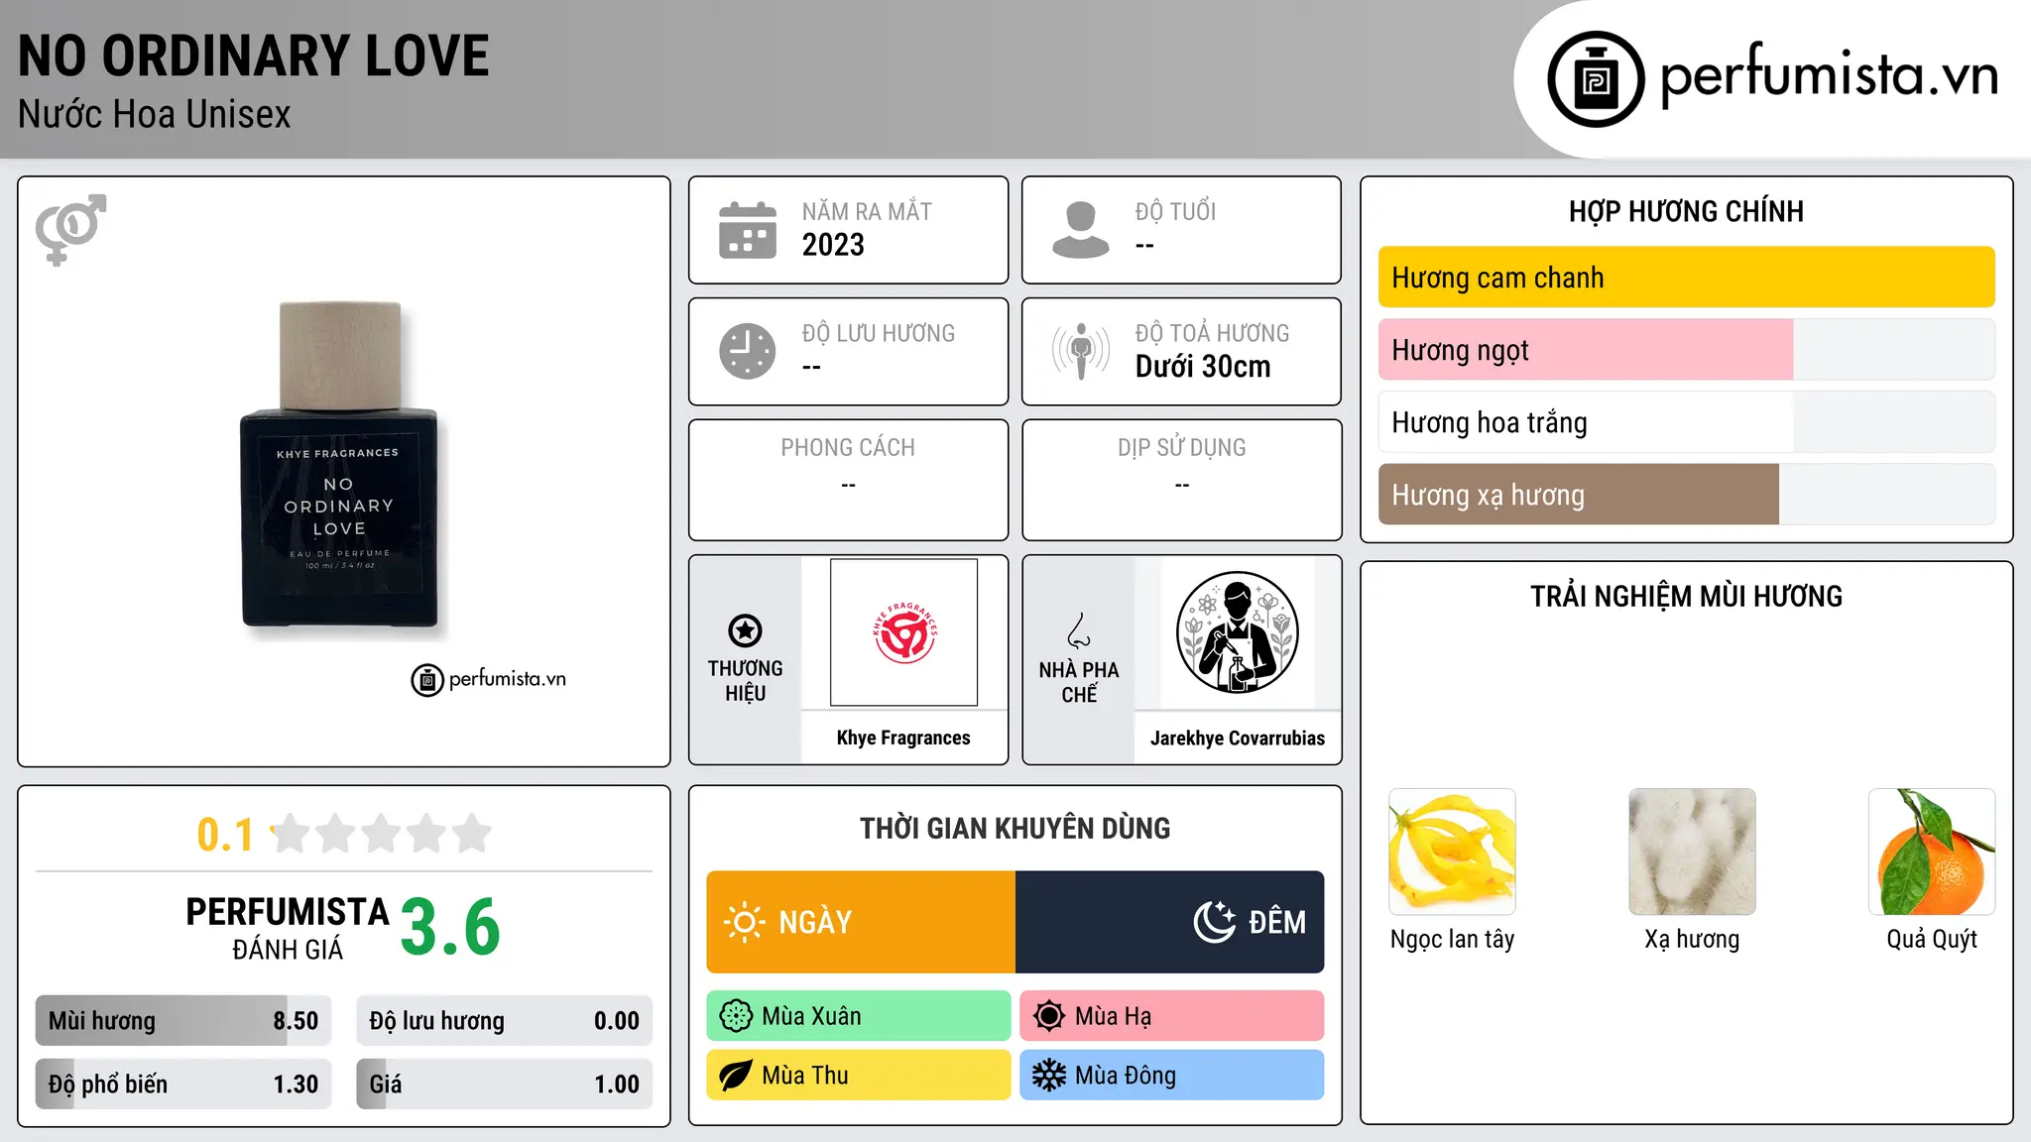2031x1142 pixels.
Task: Click the sillage radiating person icon
Action: 1081,351
